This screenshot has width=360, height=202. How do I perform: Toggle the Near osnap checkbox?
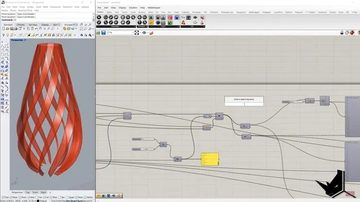click(x=11, y=197)
